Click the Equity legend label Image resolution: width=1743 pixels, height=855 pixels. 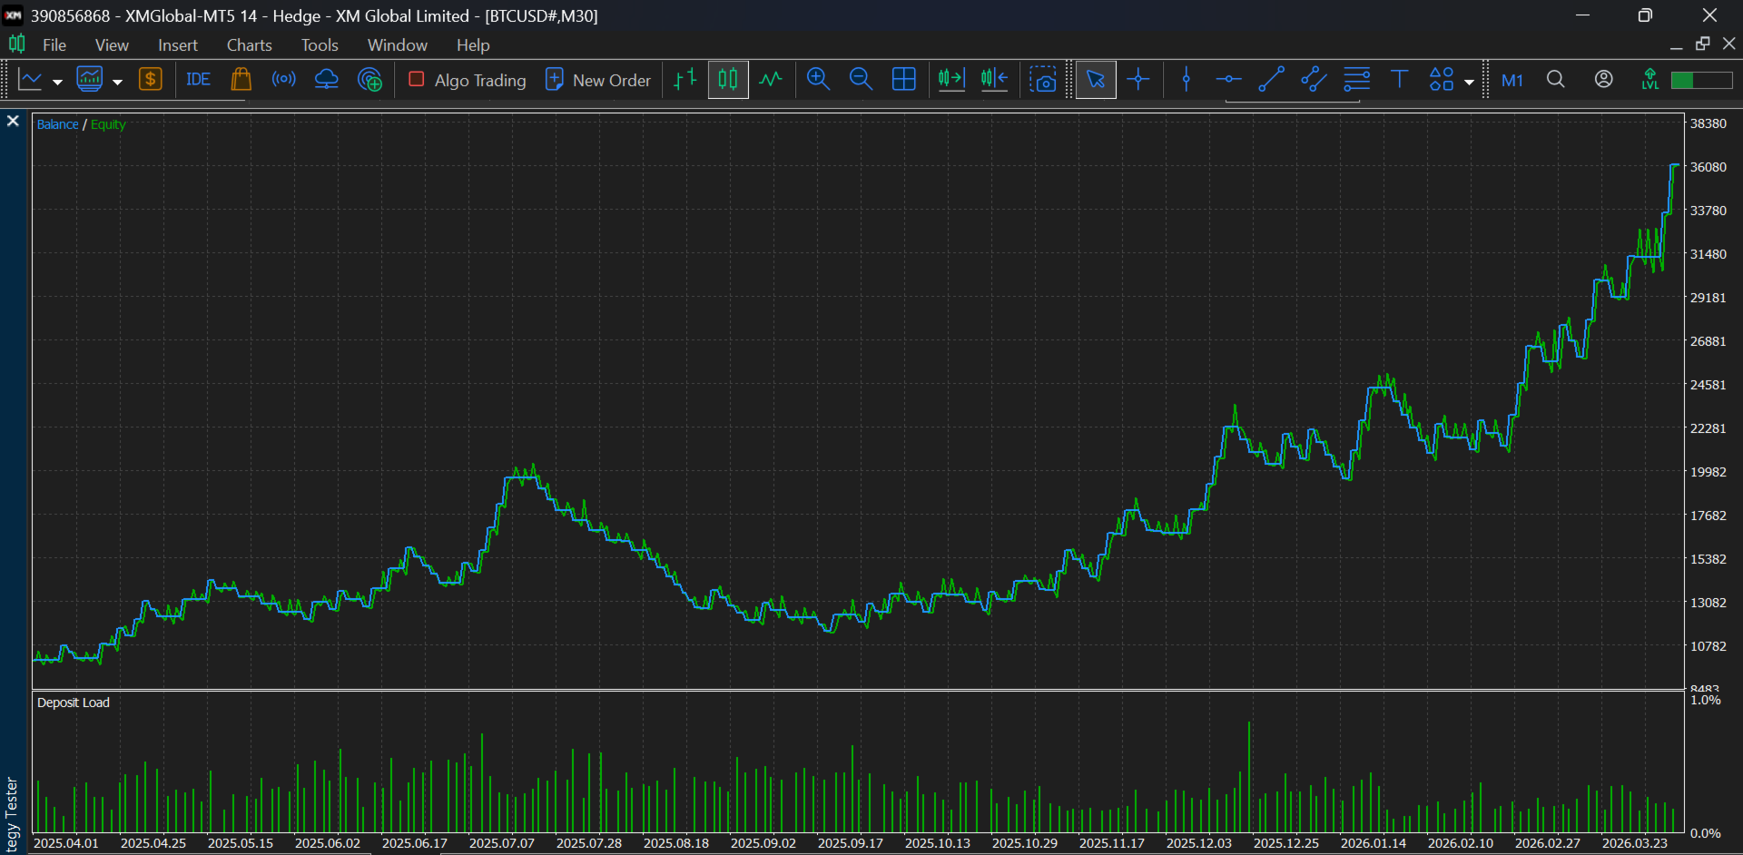coord(108,124)
